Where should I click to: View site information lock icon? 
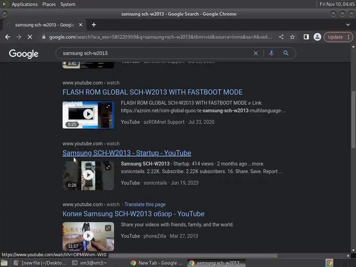44,37
